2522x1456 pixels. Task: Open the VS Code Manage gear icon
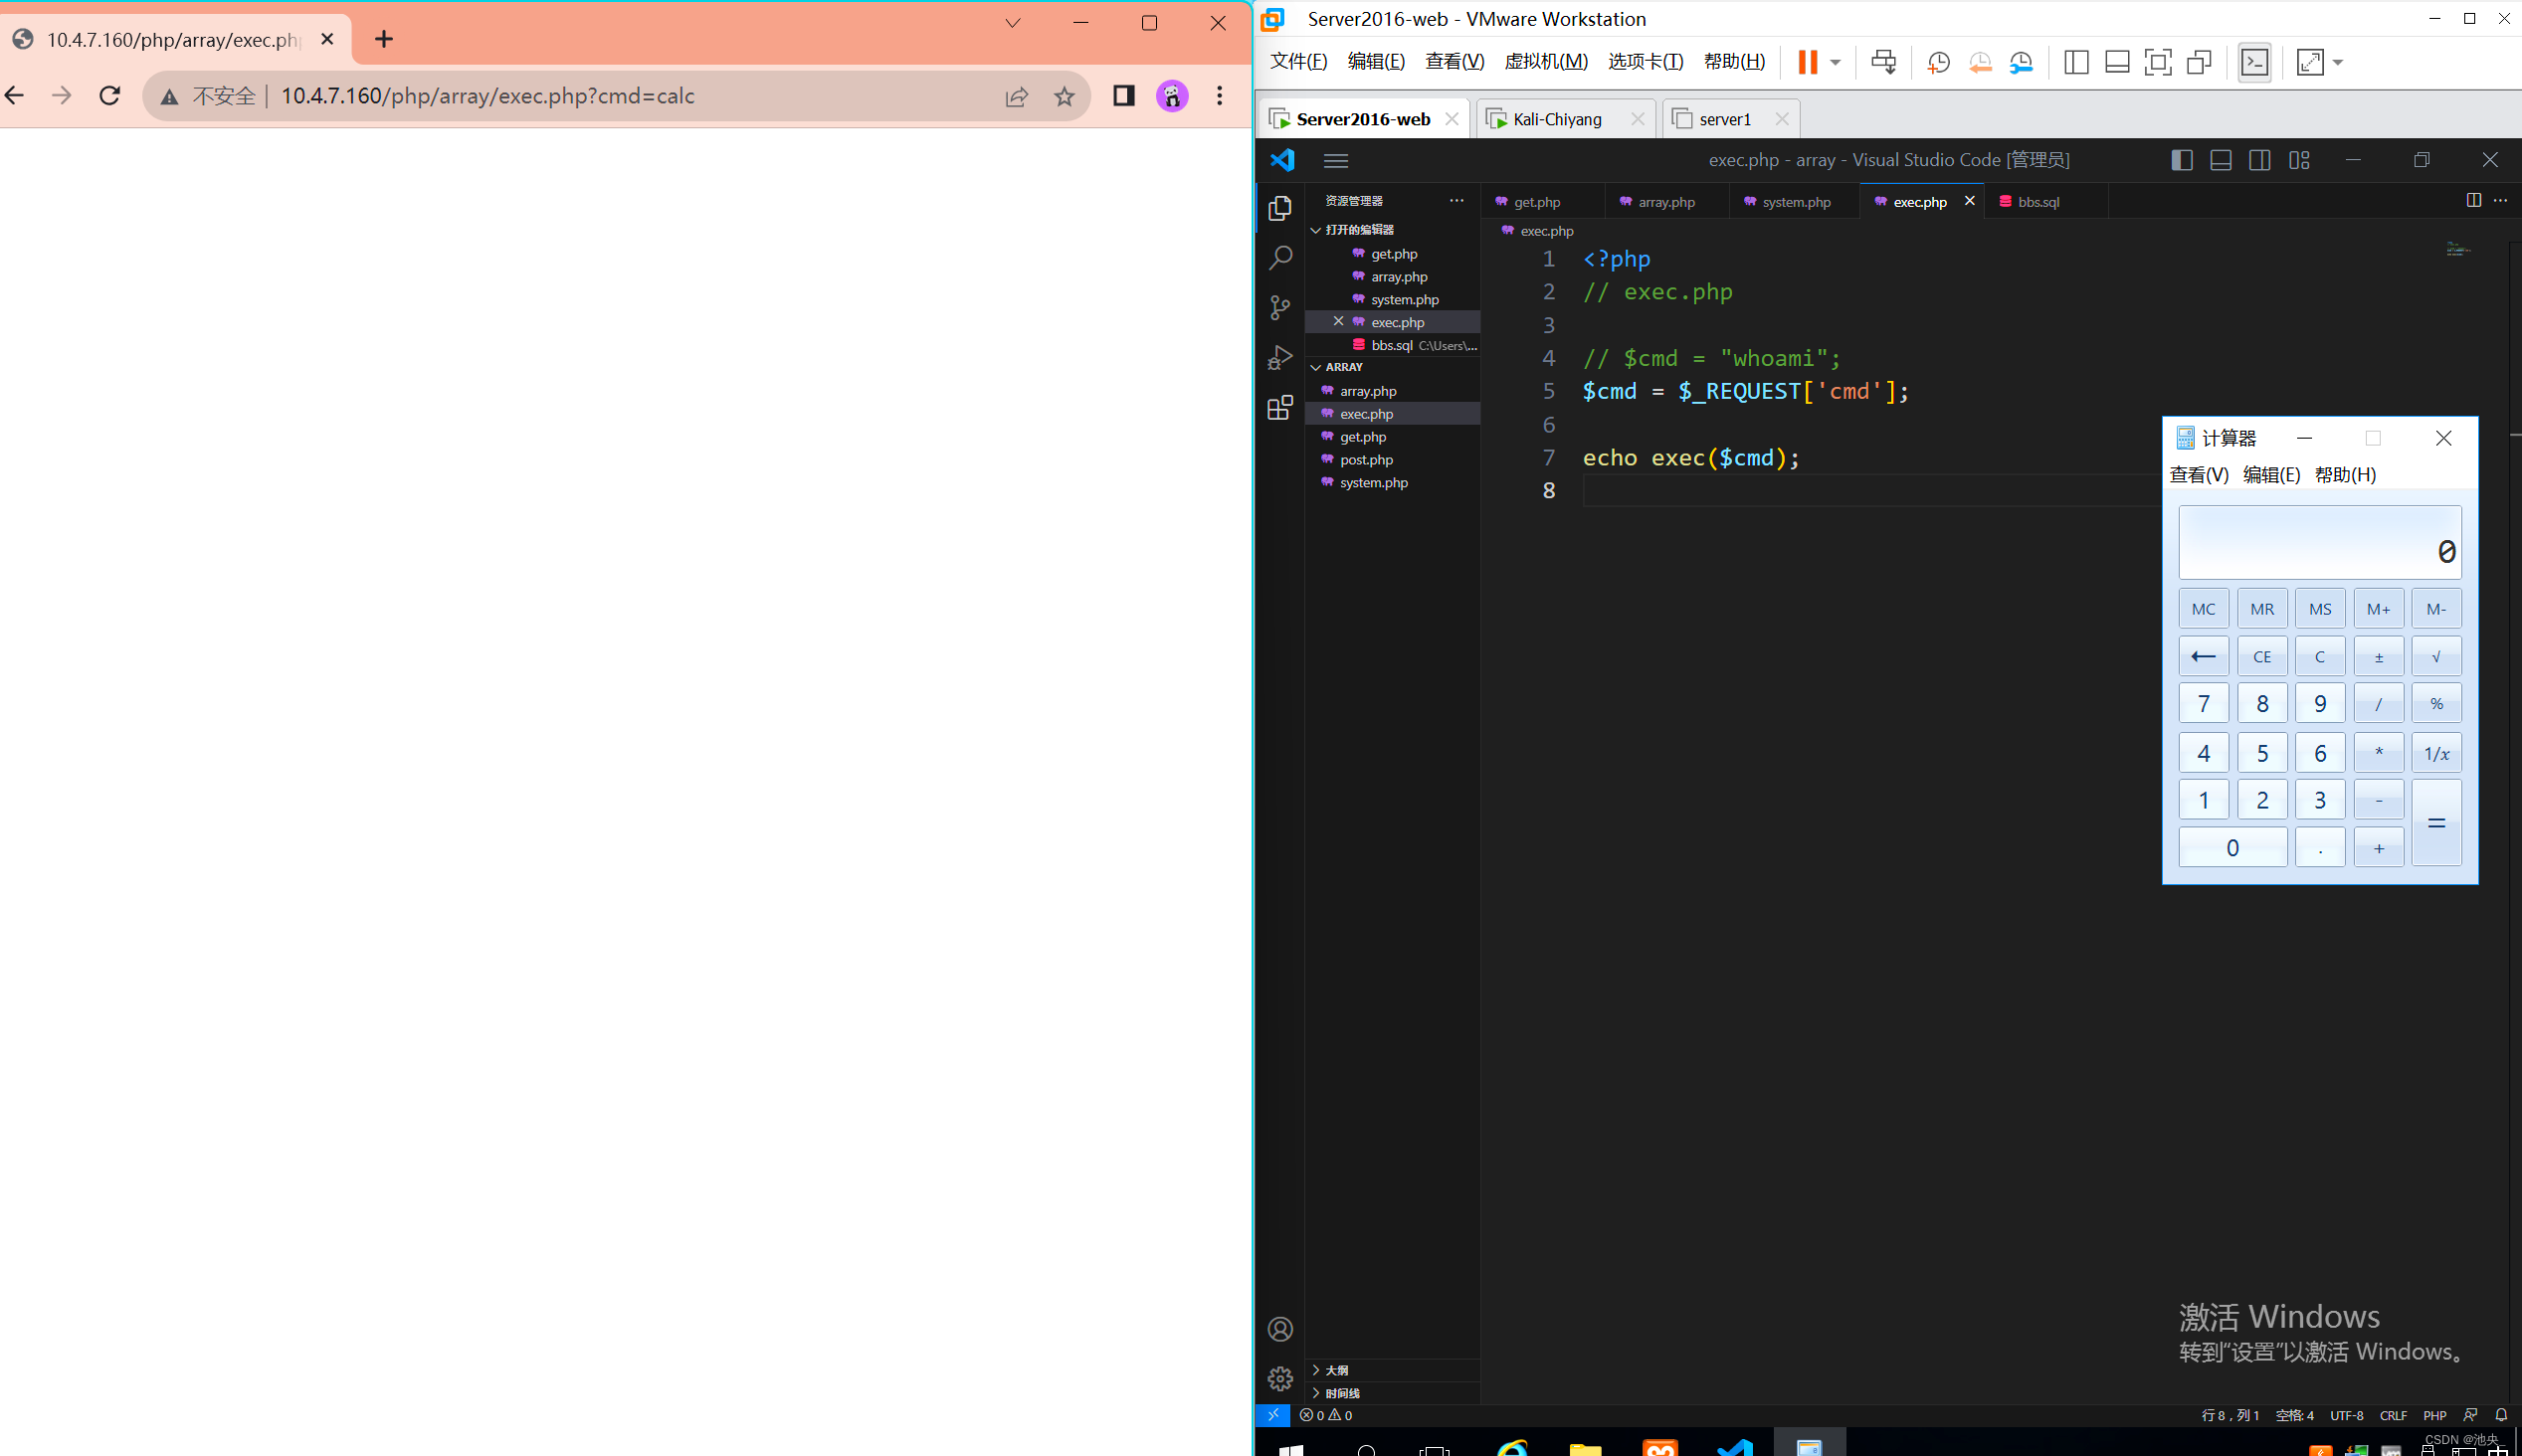[1280, 1379]
